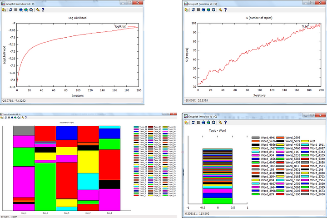Click the Doc_9 stacked bar

109,168
